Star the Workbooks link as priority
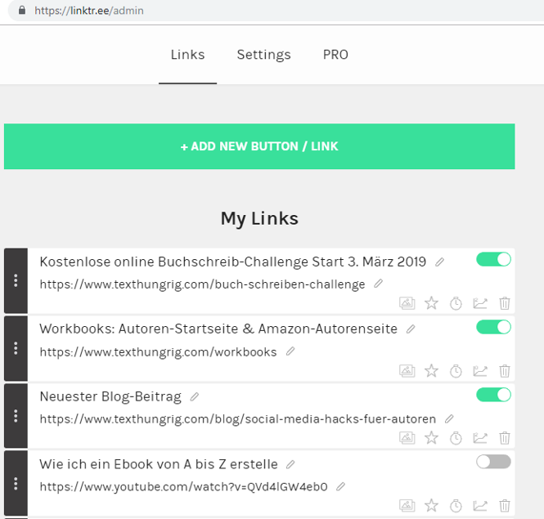Screen dimensions: 544x519 click(431, 371)
